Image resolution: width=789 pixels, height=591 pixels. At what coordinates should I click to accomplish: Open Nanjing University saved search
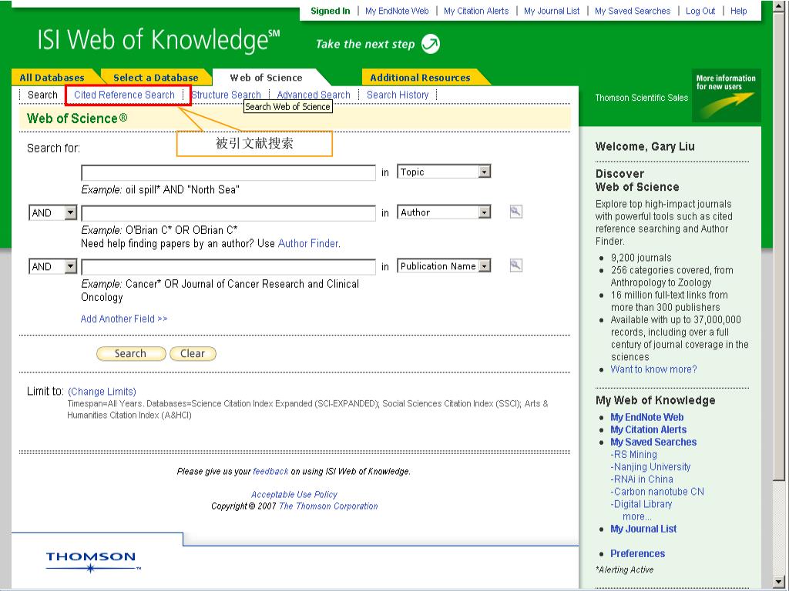650,467
